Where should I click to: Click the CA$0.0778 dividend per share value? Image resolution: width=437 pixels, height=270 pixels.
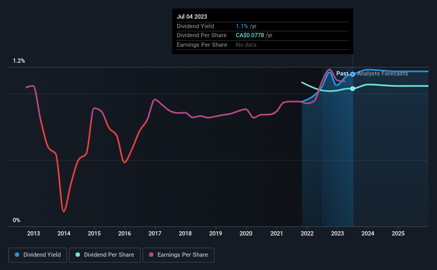click(250, 36)
